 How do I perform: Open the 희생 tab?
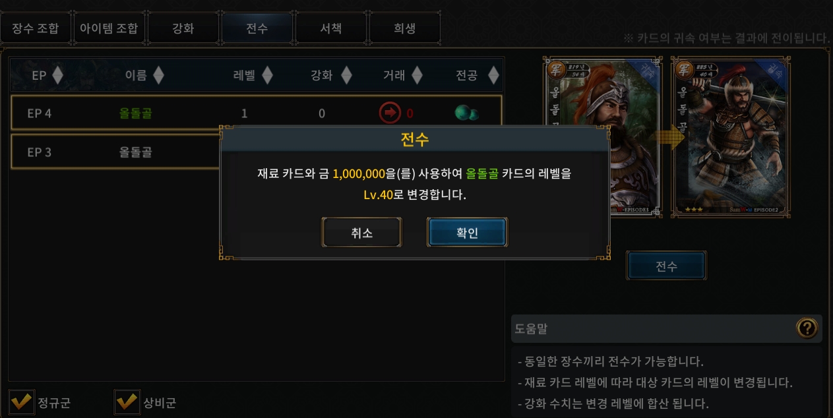(404, 28)
